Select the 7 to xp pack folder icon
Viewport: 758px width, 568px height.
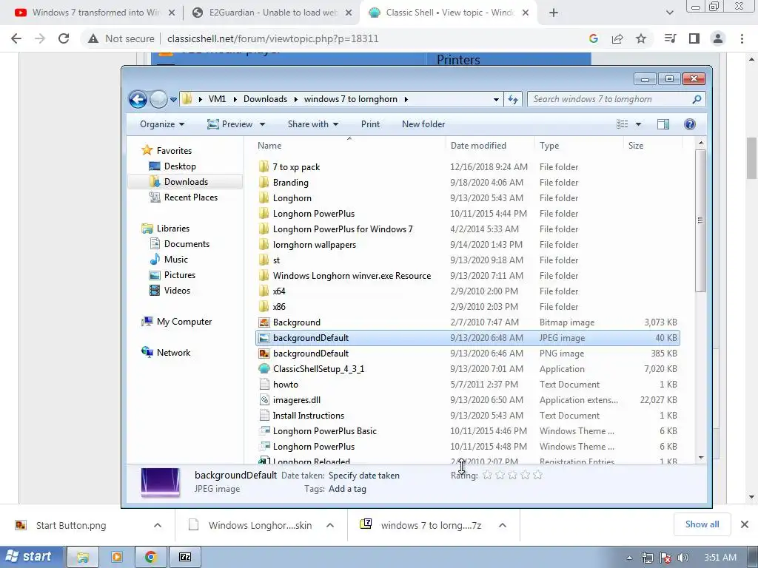pos(264,167)
